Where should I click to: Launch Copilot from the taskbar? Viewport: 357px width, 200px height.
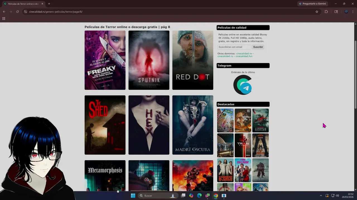click(191, 196)
